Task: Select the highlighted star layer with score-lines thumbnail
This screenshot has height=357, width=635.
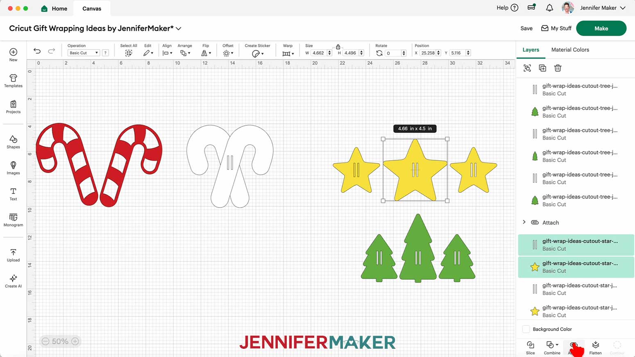Action: point(576,245)
